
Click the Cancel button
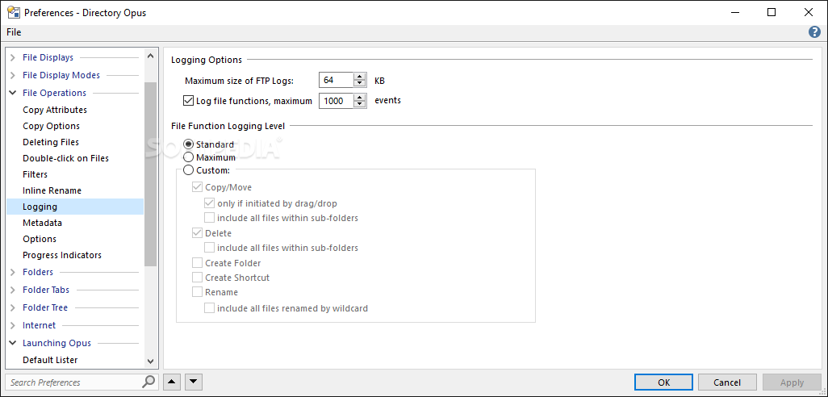click(x=727, y=382)
